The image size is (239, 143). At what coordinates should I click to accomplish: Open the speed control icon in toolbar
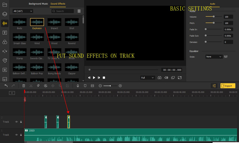tap(46, 86)
